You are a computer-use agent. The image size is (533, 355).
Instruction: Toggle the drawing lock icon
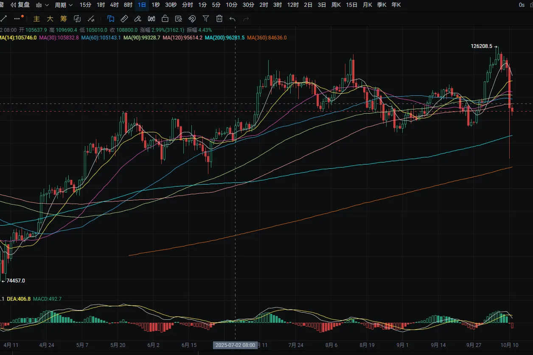coord(165,19)
